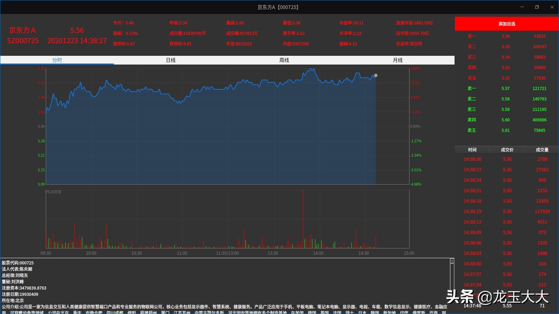Click the 董秘:刘洪峰 info line
This screenshot has height=314, width=559.
pyautogui.click(x=13, y=282)
